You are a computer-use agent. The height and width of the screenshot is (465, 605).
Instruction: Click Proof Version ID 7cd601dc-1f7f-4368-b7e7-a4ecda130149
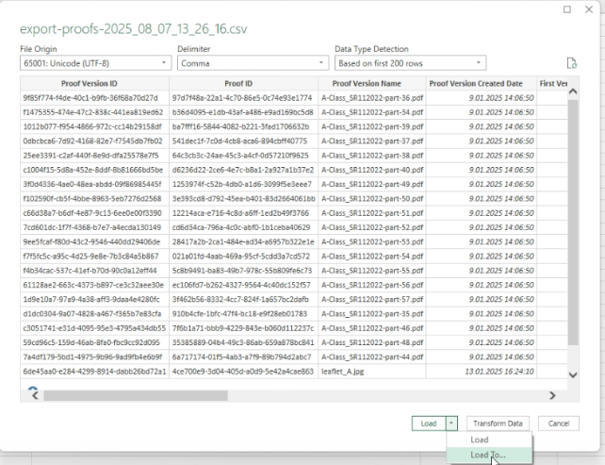point(94,227)
